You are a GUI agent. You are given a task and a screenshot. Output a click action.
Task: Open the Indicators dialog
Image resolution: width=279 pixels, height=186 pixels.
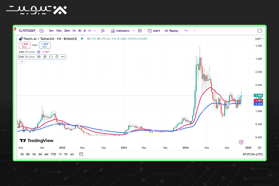click(120, 31)
